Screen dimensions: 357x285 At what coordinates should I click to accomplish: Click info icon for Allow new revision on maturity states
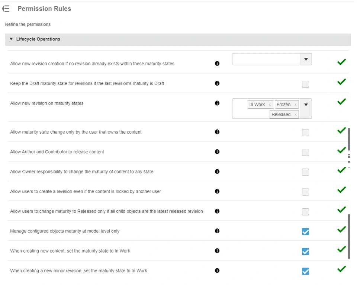[x=217, y=103]
